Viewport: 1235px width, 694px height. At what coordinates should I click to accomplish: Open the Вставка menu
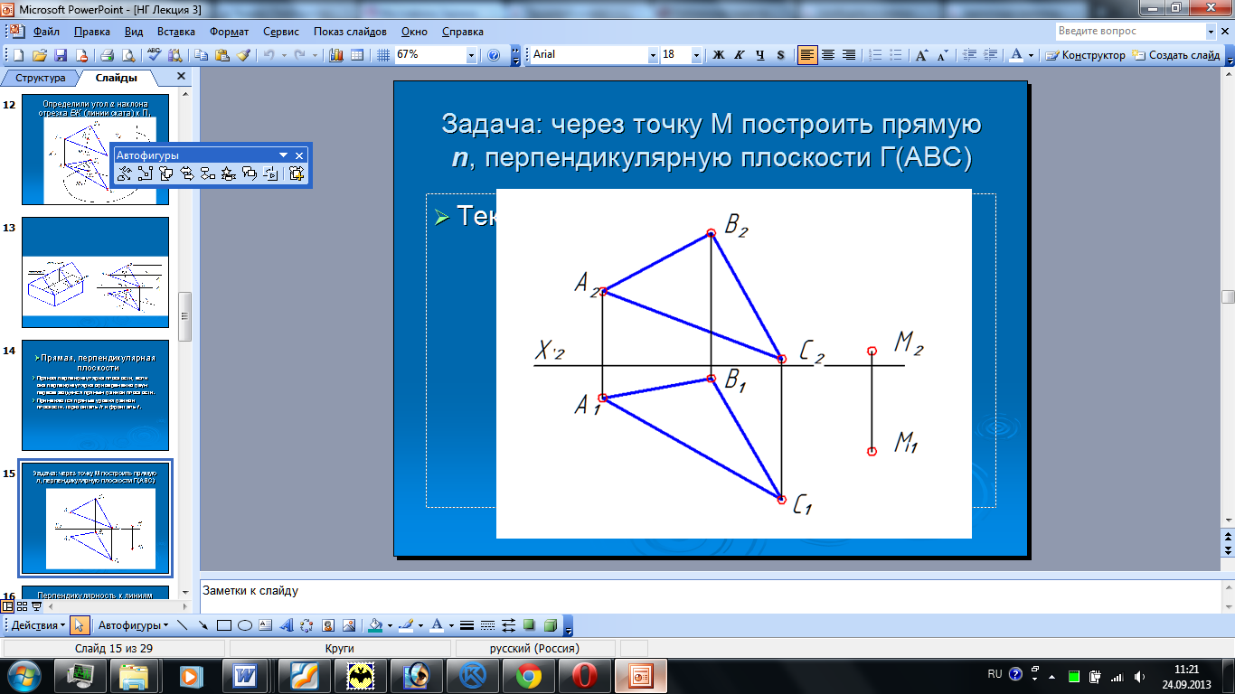click(175, 31)
